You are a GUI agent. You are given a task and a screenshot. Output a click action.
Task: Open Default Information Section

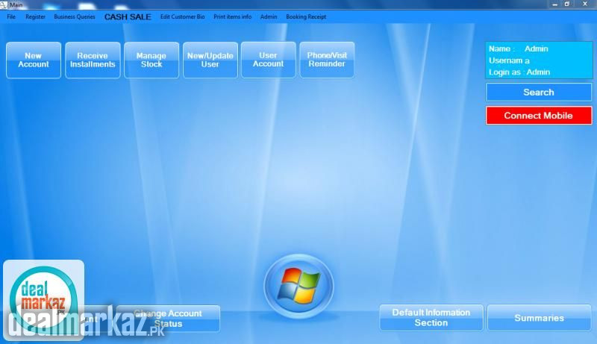pyautogui.click(x=431, y=317)
